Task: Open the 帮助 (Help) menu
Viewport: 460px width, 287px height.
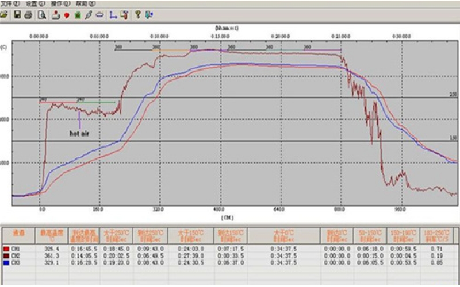Action: pyautogui.click(x=85, y=3)
